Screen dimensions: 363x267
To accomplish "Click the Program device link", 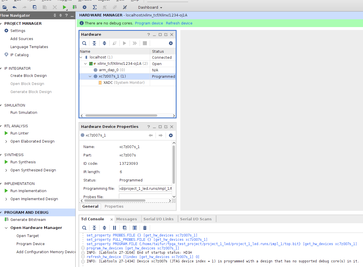I will click(x=149, y=23).
